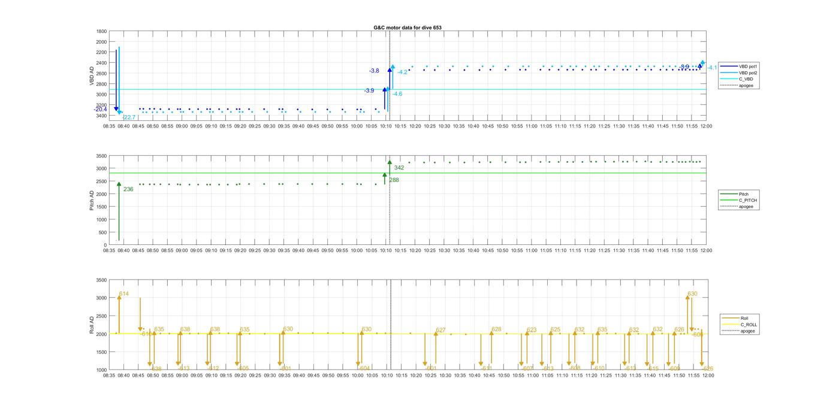This screenshot has height=415, width=839.
Task: Click the "-615" roll data label
Action: coord(653,368)
